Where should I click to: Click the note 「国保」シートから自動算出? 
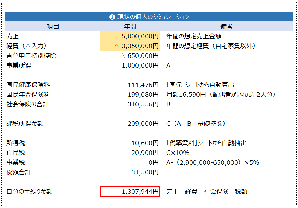pos(200,85)
